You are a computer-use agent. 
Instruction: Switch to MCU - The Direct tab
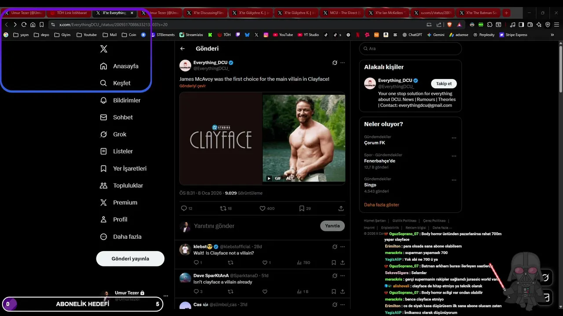(342, 13)
